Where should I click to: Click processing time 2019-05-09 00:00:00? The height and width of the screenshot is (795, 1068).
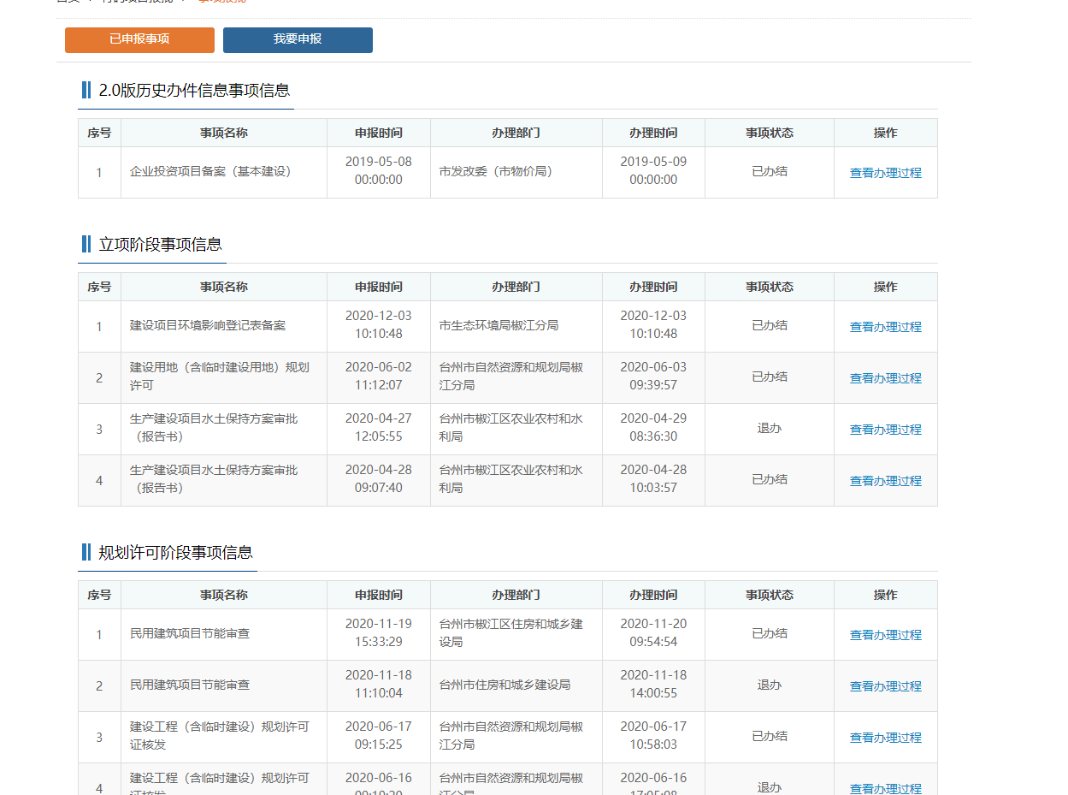point(653,170)
